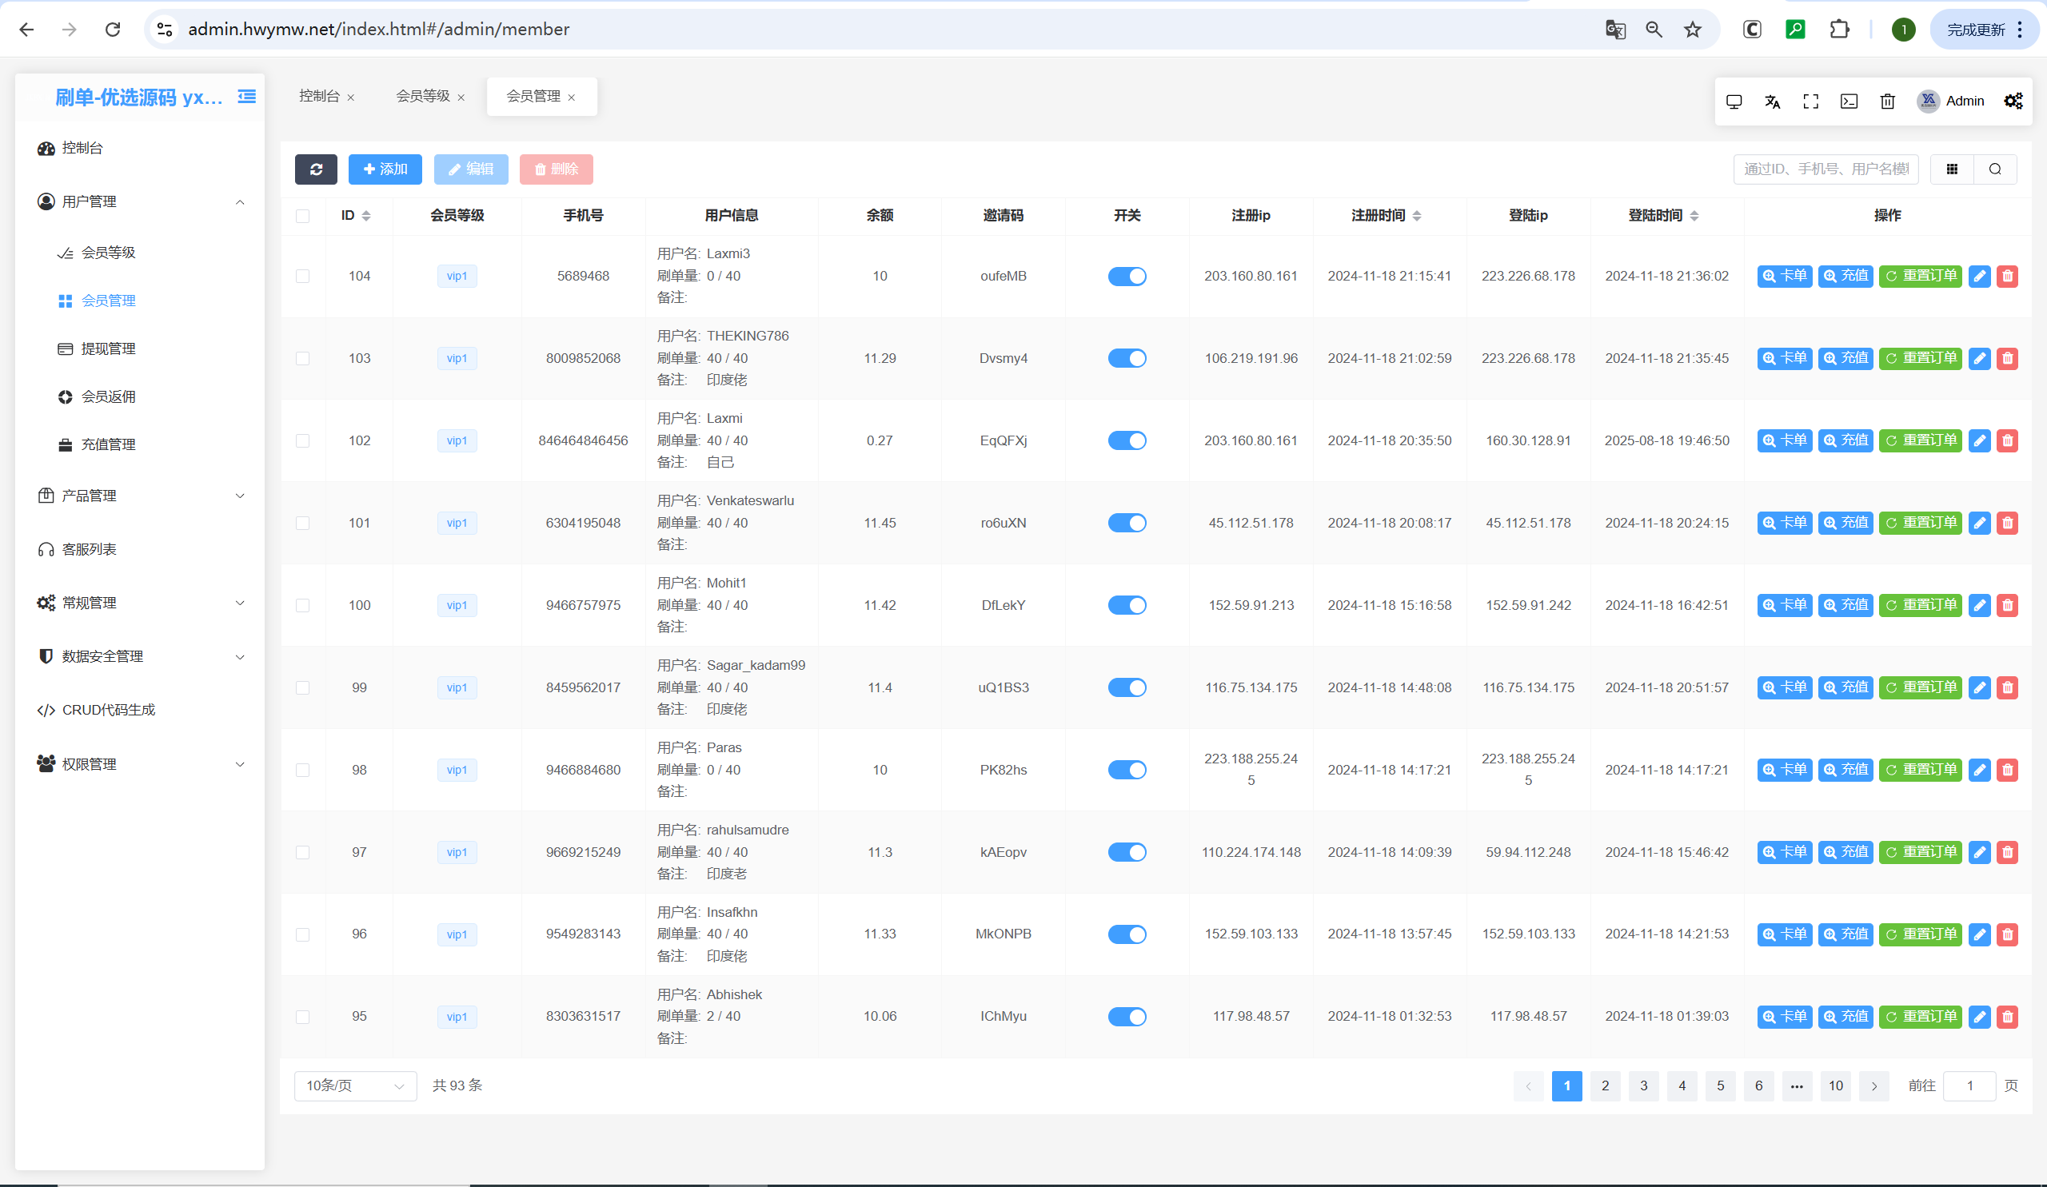Click the 添加 add button
2047x1187 pixels.
385,169
